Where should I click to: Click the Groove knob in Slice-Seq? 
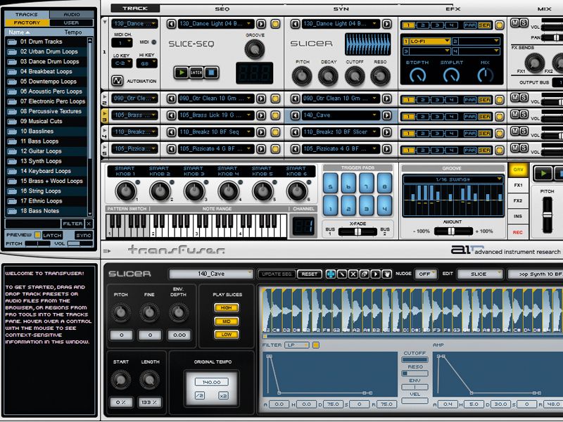[x=255, y=49]
